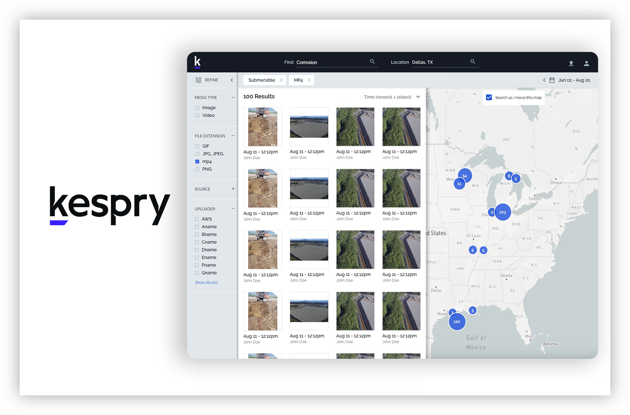
Task: Expand the Source section
Action: [x=233, y=189]
